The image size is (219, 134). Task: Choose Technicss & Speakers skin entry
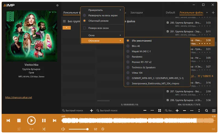(x=157, y=68)
